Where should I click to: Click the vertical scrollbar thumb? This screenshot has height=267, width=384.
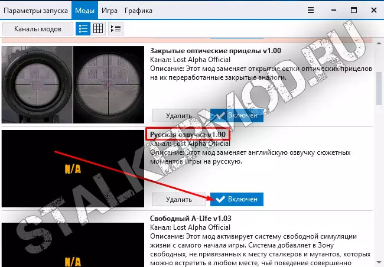[379, 89]
